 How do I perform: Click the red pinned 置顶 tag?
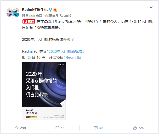coord(29,21)
